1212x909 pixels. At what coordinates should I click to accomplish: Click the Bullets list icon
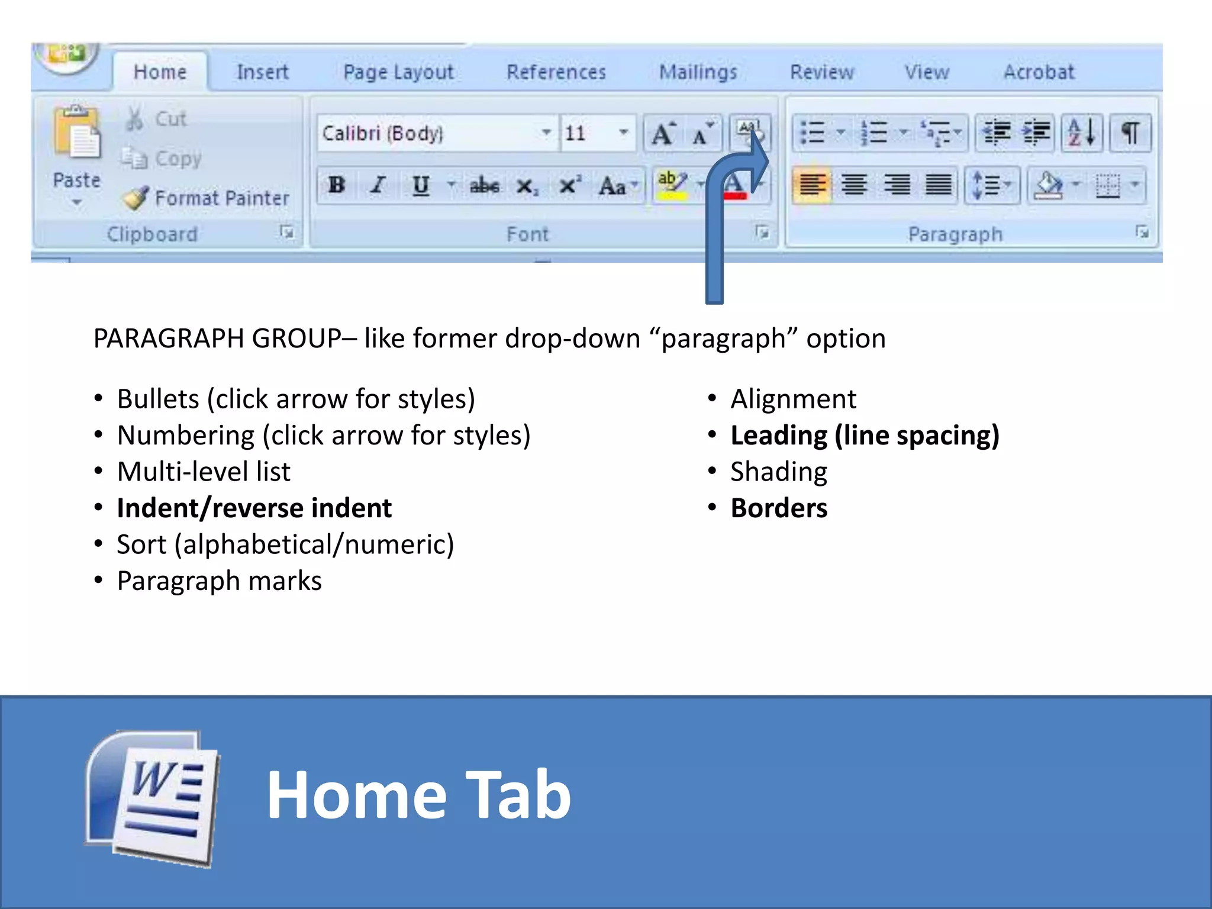point(813,133)
